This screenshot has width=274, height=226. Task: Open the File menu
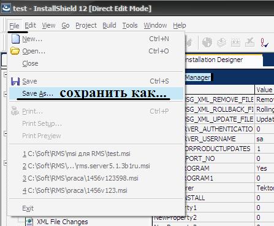tap(14, 26)
